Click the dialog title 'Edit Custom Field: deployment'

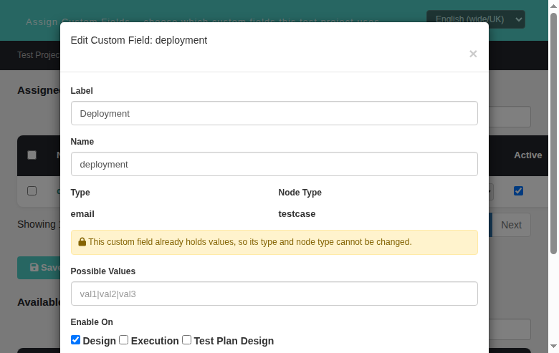coord(139,40)
